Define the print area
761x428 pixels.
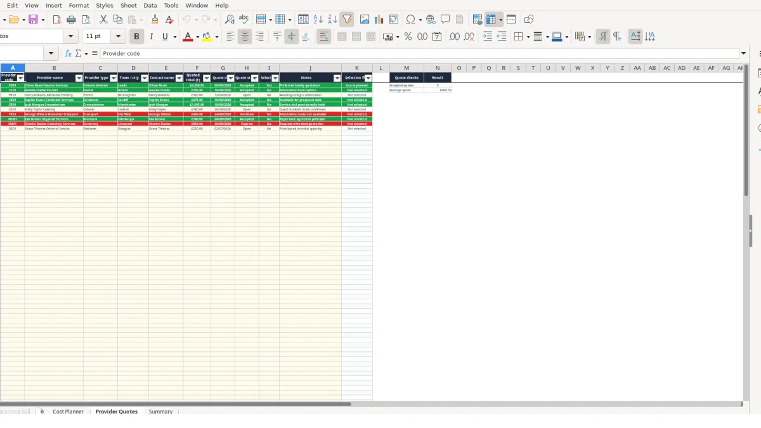(478, 20)
